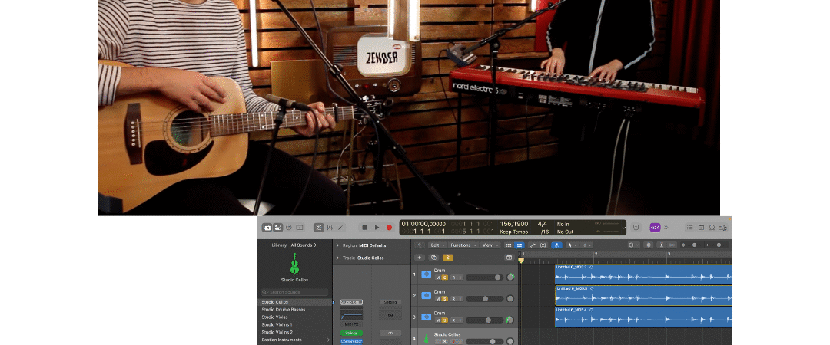
Task: Open the Editors pencil button
Action: [340, 228]
